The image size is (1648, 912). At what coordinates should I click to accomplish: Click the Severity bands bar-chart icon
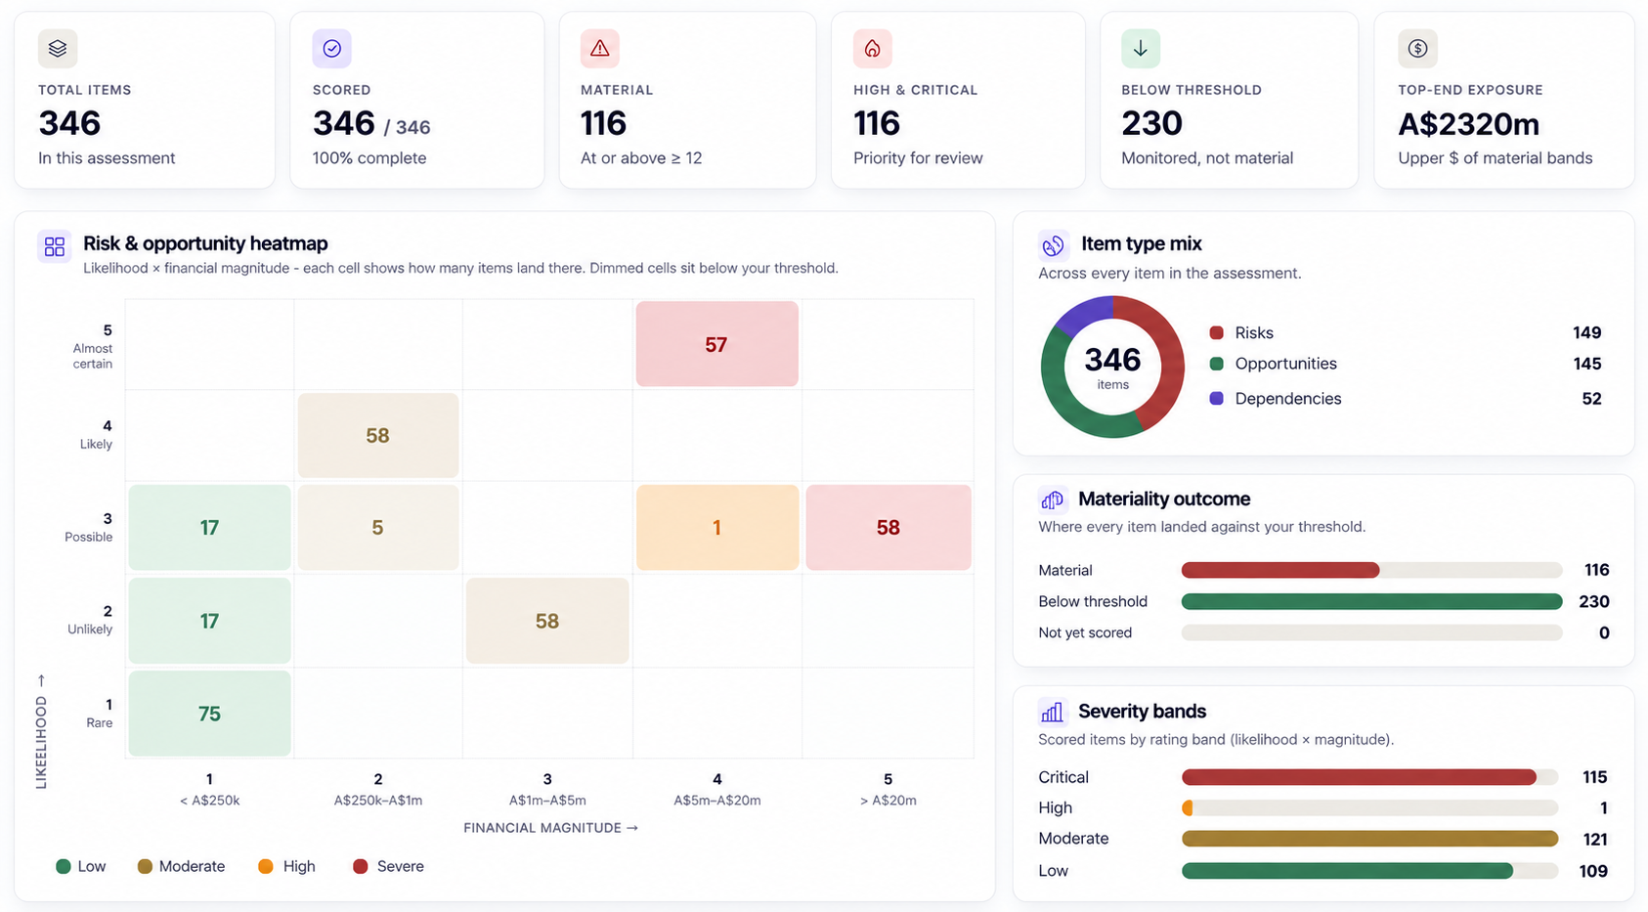[1053, 713]
